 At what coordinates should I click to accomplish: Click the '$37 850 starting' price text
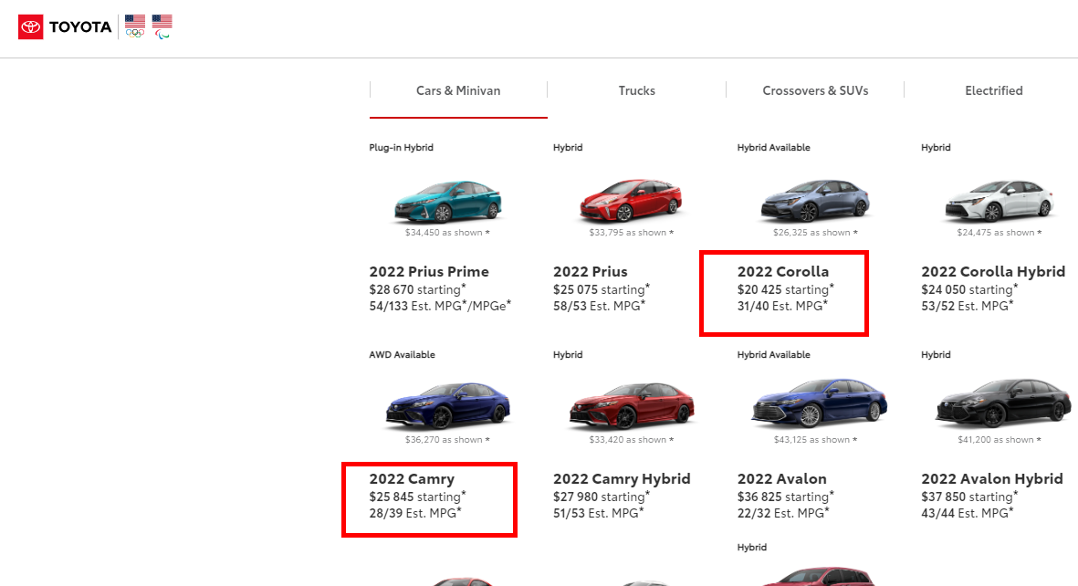(968, 497)
